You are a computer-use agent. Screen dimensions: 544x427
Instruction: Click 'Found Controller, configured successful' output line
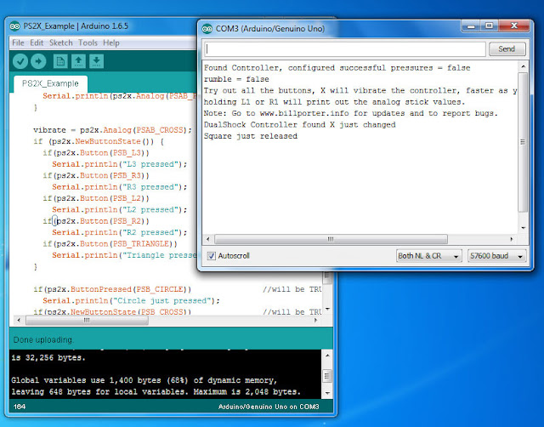[337, 68]
